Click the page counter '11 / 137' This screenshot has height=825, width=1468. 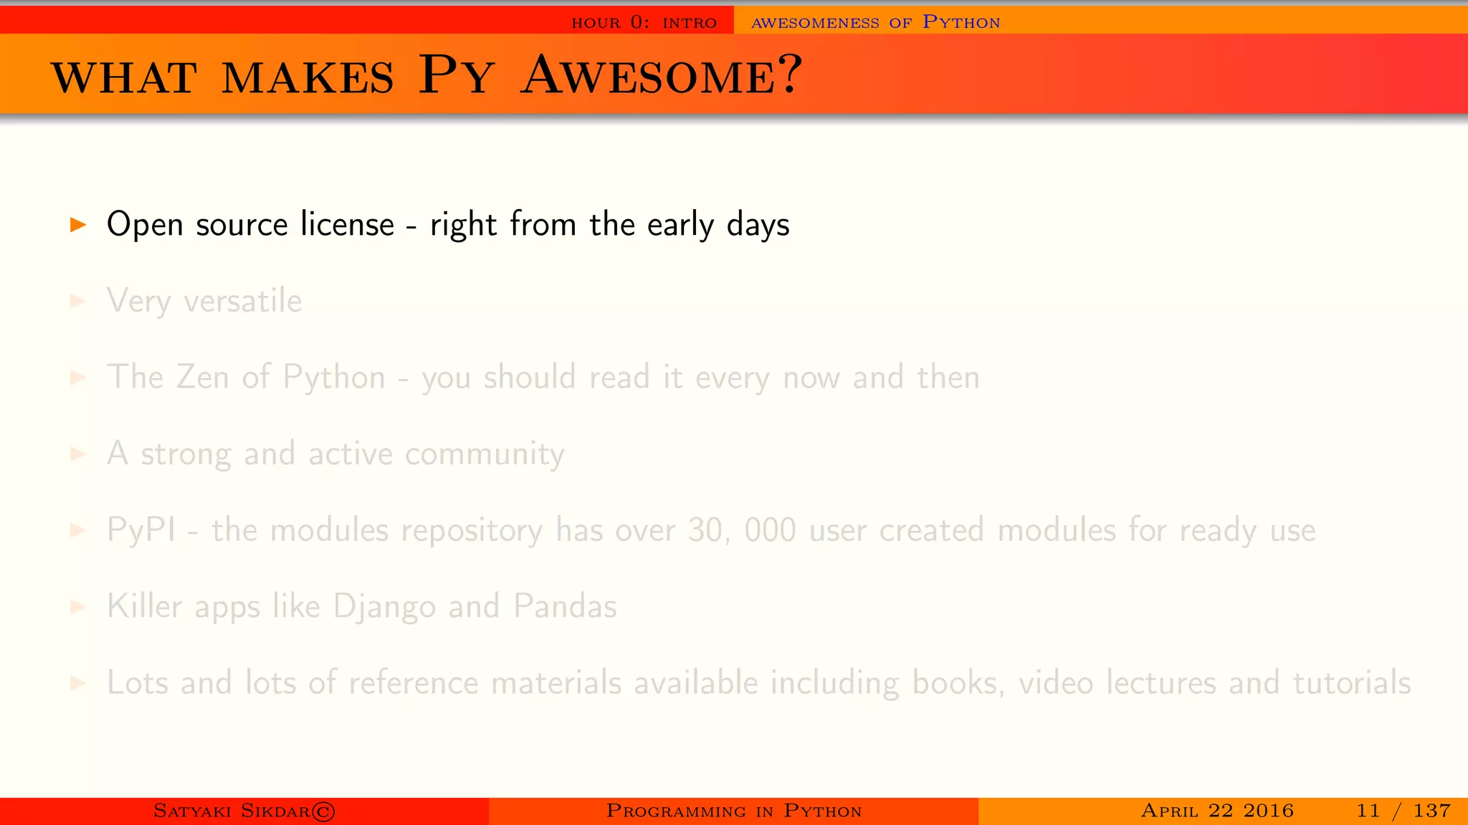click(x=1403, y=811)
